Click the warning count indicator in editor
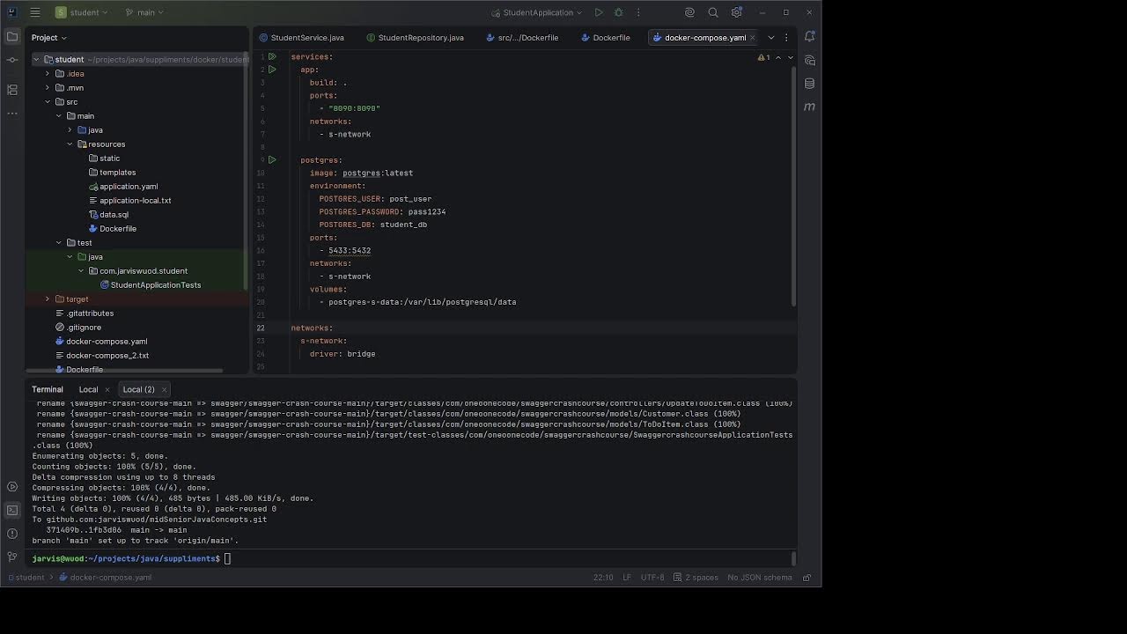Viewport: 1127px width, 634px height. coord(763,57)
